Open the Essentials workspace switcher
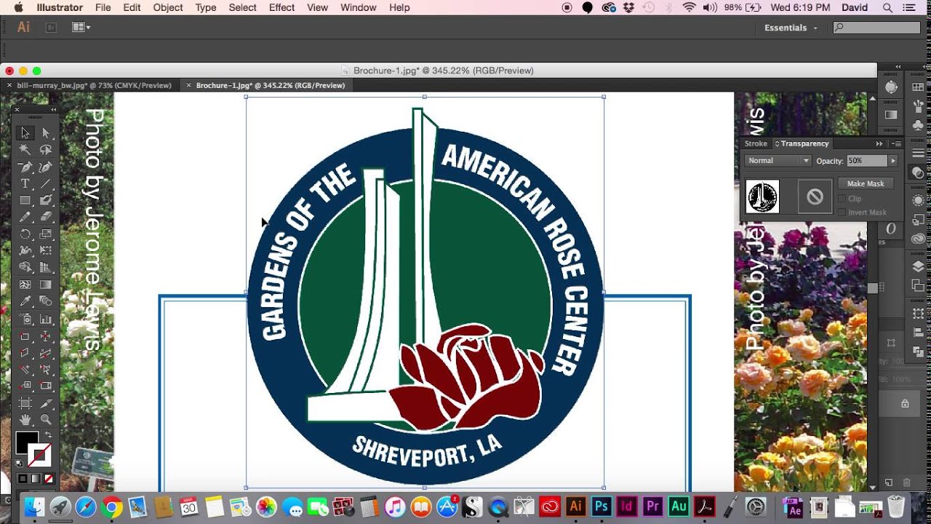The width and height of the screenshot is (931, 524). tap(791, 28)
